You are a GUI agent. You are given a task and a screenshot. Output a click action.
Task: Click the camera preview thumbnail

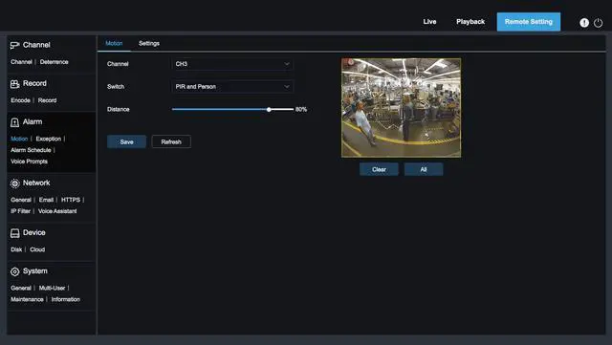coord(401,108)
